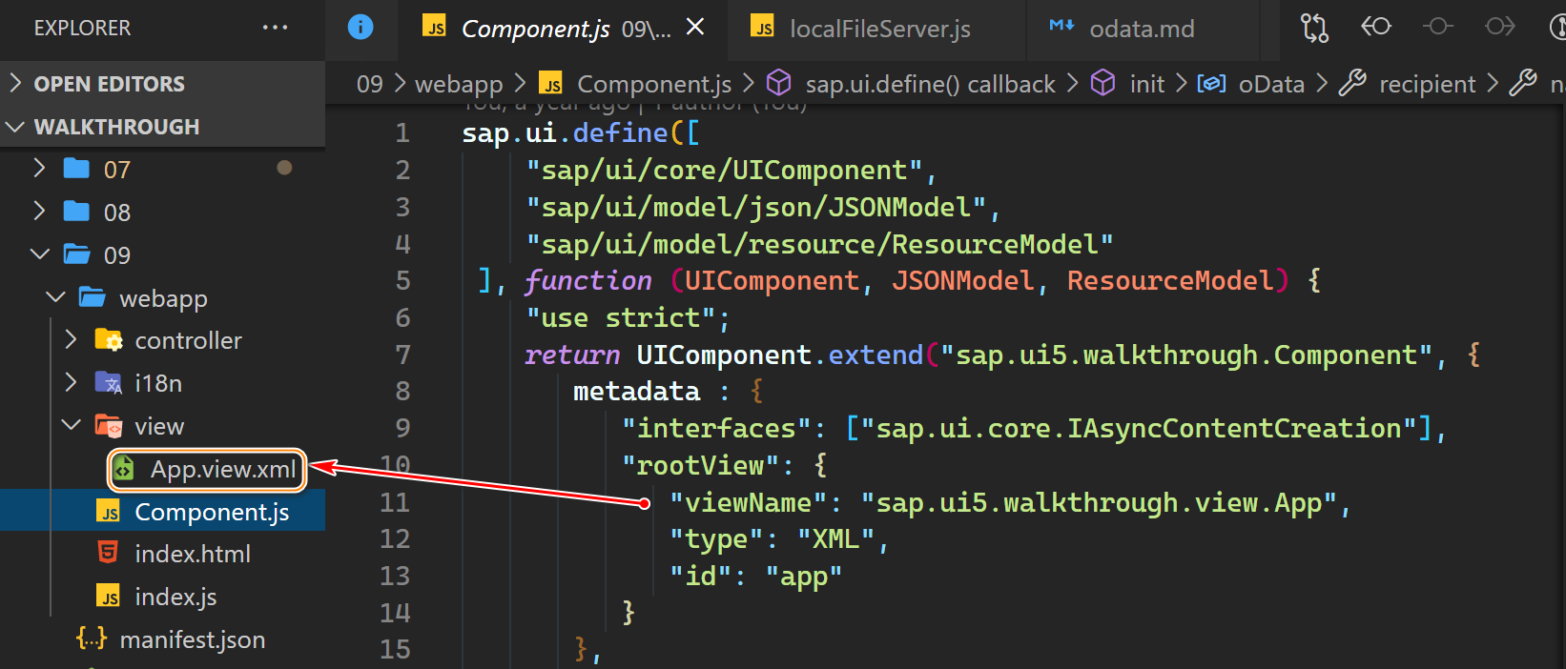Open index.js in the file tree
The width and height of the screenshot is (1566, 669).
pyautogui.click(x=175, y=597)
